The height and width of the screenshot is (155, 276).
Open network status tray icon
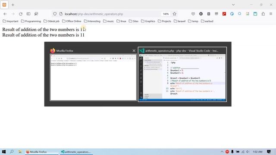coord(243,152)
